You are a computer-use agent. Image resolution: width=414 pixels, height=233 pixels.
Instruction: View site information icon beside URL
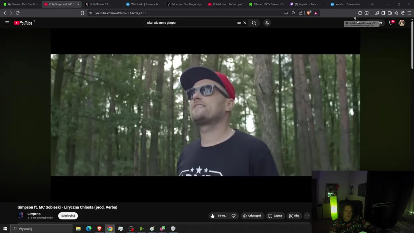pos(91,13)
